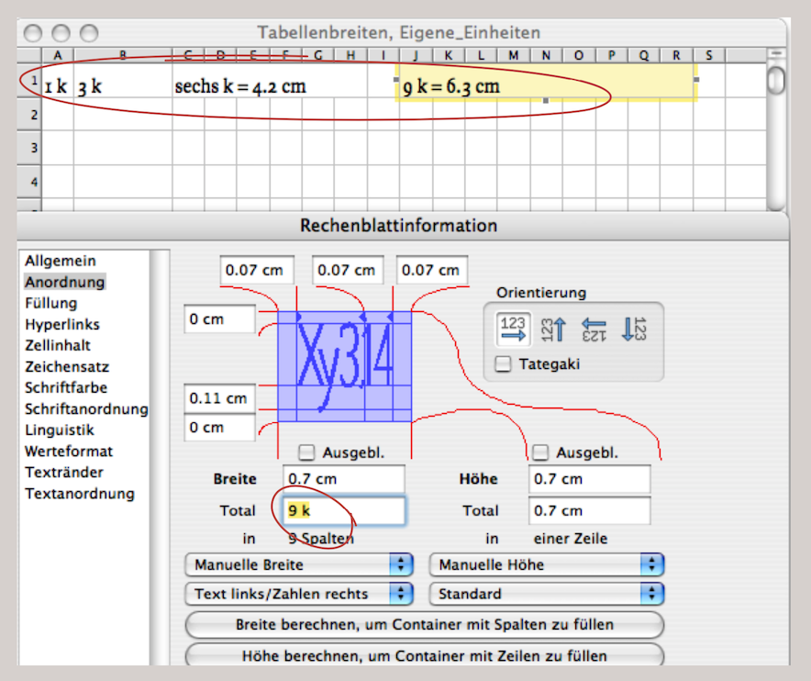
Task: Click the Xy314 cell preview diagram
Action: click(344, 366)
